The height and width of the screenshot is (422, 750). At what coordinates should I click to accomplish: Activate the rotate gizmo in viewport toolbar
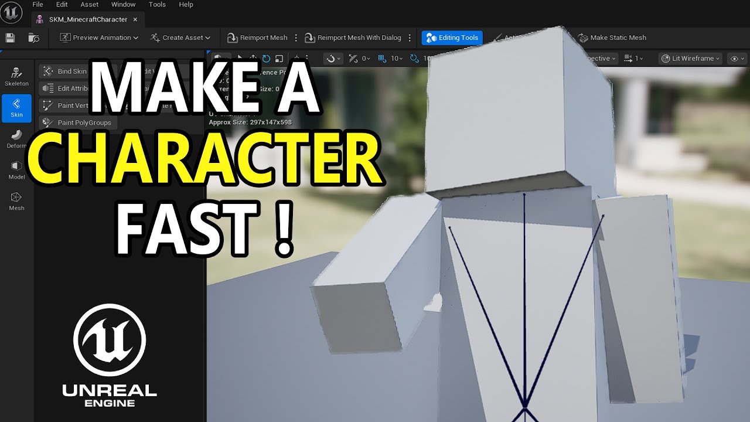(x=267, y=59)
